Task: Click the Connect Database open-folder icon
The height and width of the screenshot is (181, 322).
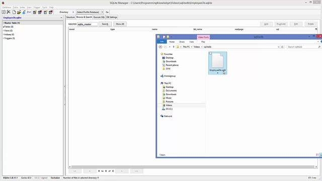Action: click(x=19, y=12)
